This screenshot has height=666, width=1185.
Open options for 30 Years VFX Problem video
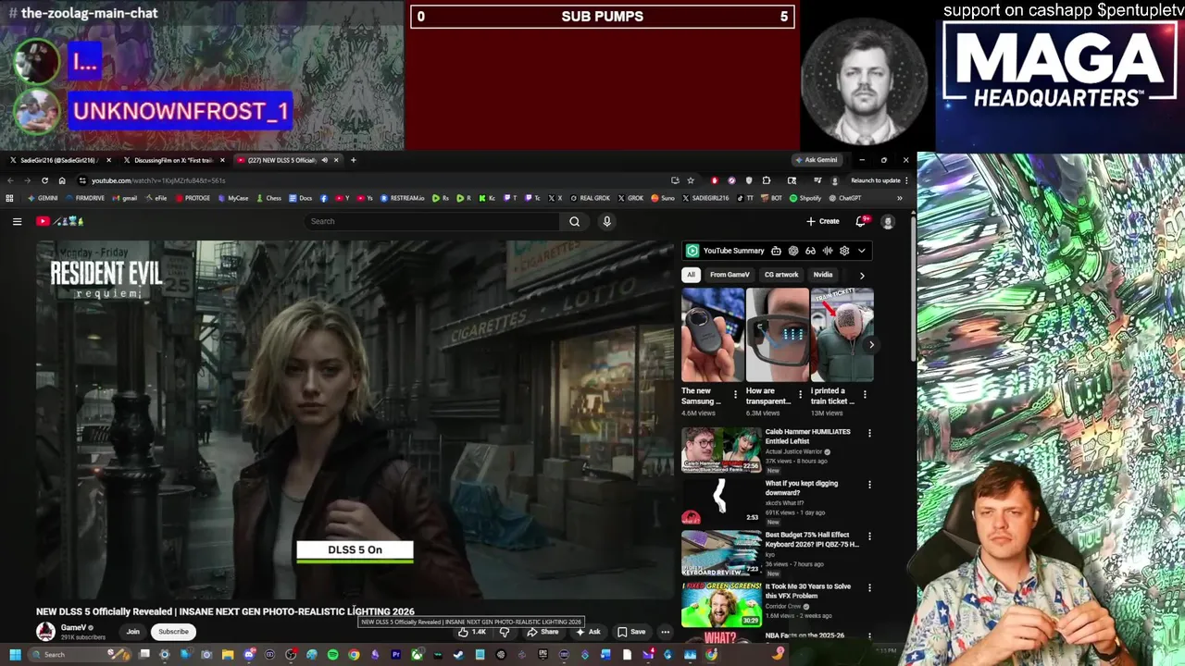[x=869, y=587]
